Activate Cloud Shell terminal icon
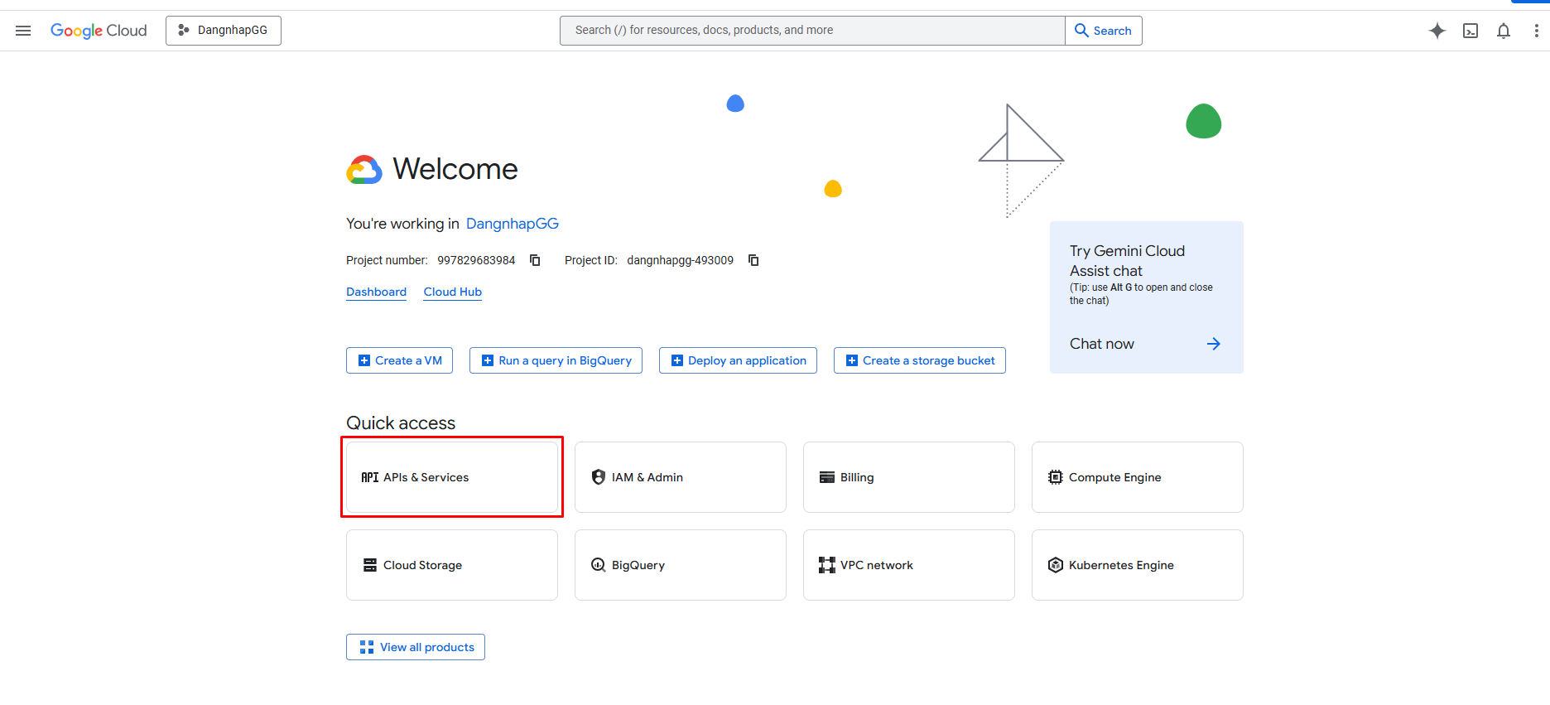 click(x=1471, y=31)
